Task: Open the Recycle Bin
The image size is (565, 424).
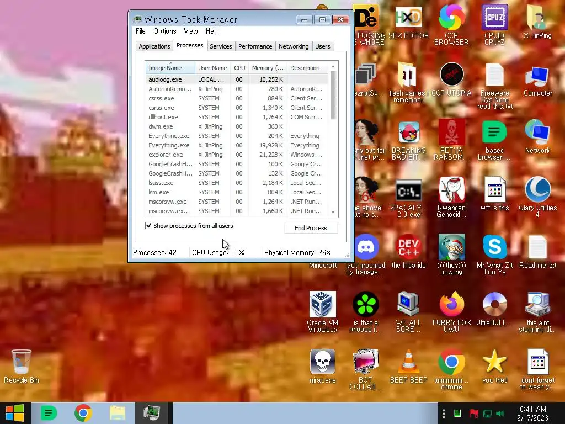Action: click(x=22, y=366)
